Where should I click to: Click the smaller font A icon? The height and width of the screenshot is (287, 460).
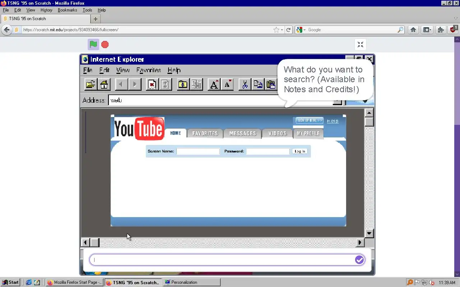point(227,84)
